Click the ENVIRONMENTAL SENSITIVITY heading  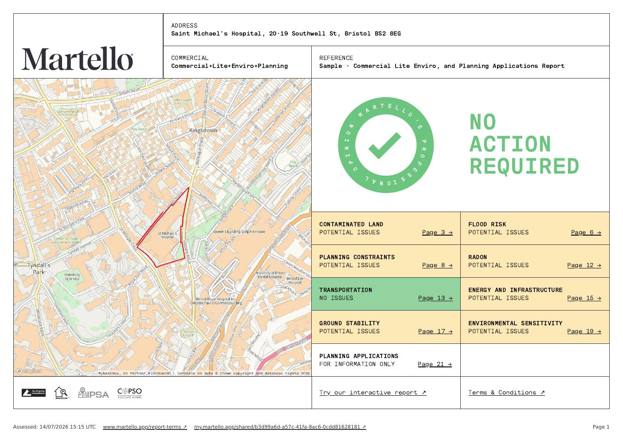pyautogui.click(x=515, y=323)
